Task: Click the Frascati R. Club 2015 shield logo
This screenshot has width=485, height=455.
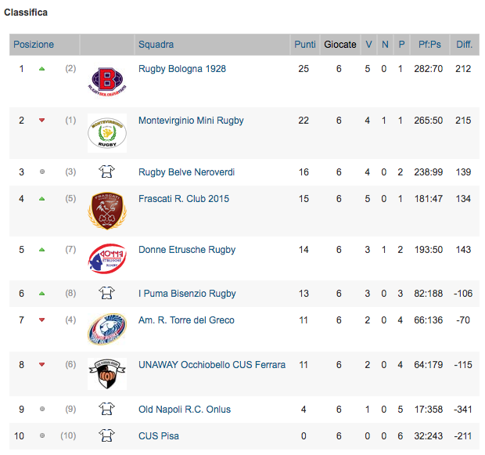Action: pos(107,211)
